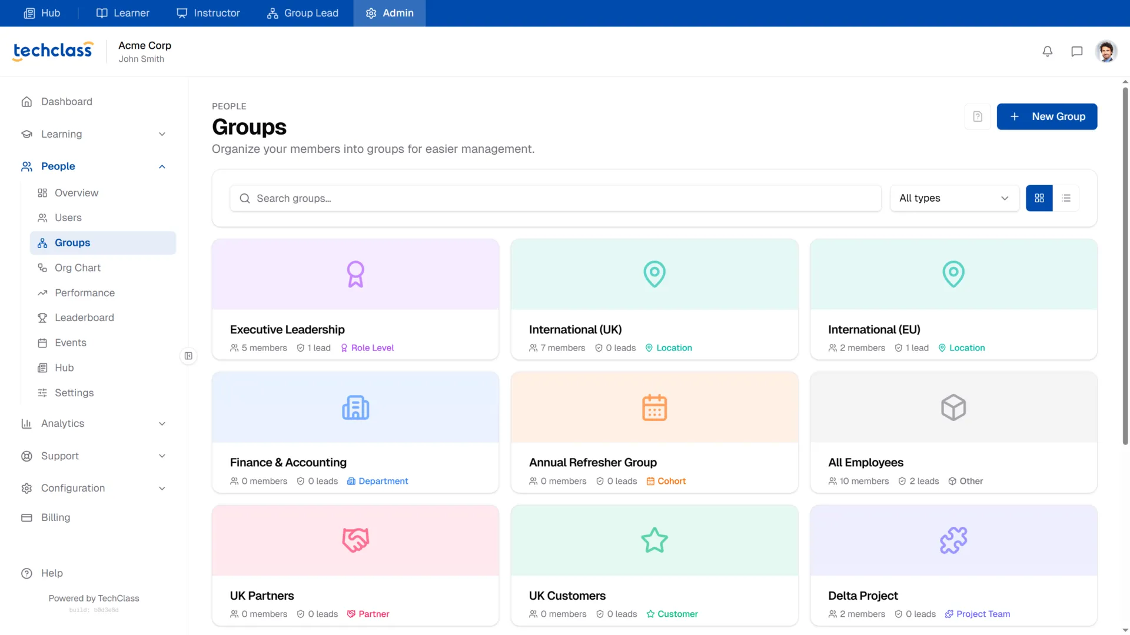Select the Admin tab
Viewport: 1130px width, 635px height.
click(x=390, y=13)
